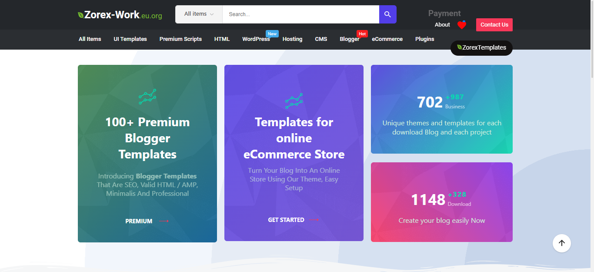
Task: Open the Hosting section
Action: [x=292, y=39]
